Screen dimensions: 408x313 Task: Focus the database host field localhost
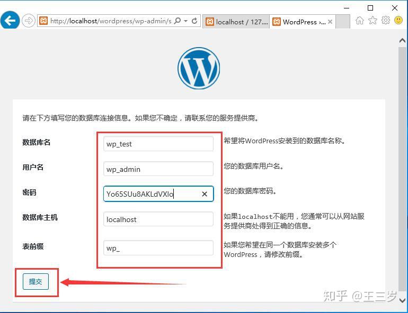pos(158,219)
